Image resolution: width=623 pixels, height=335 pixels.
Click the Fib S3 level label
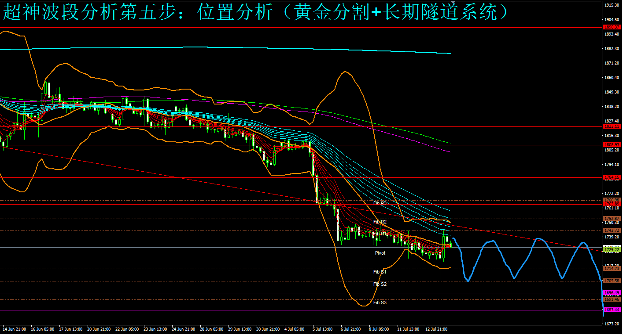tap(380, 303)
